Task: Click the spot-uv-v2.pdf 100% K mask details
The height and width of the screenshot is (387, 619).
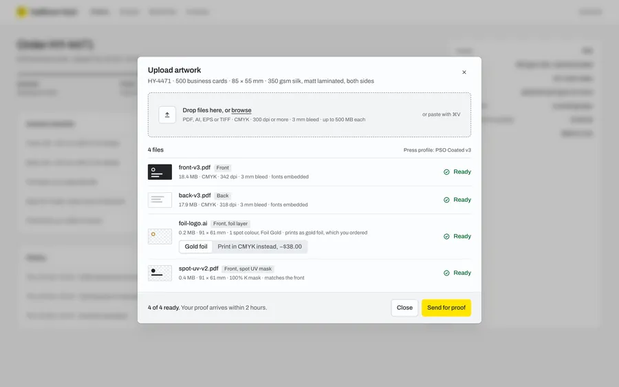Action: coord(241,278)
